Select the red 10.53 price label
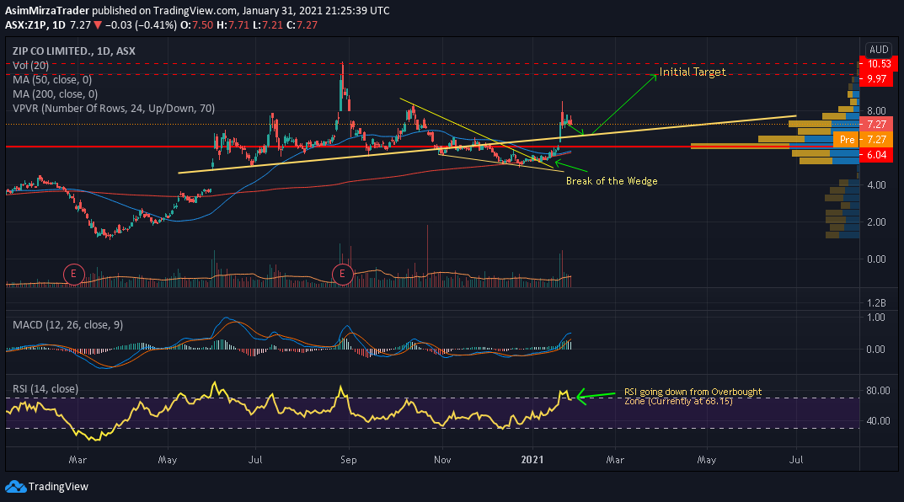Screen dimensions: 904x502 878,64
